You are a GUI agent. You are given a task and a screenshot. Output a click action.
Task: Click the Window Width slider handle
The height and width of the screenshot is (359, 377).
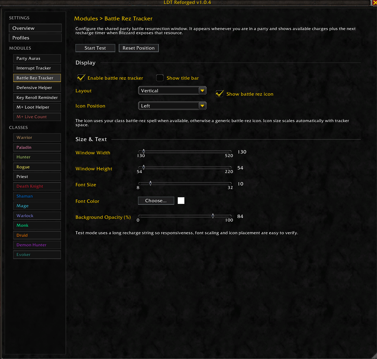click(144, 151)
